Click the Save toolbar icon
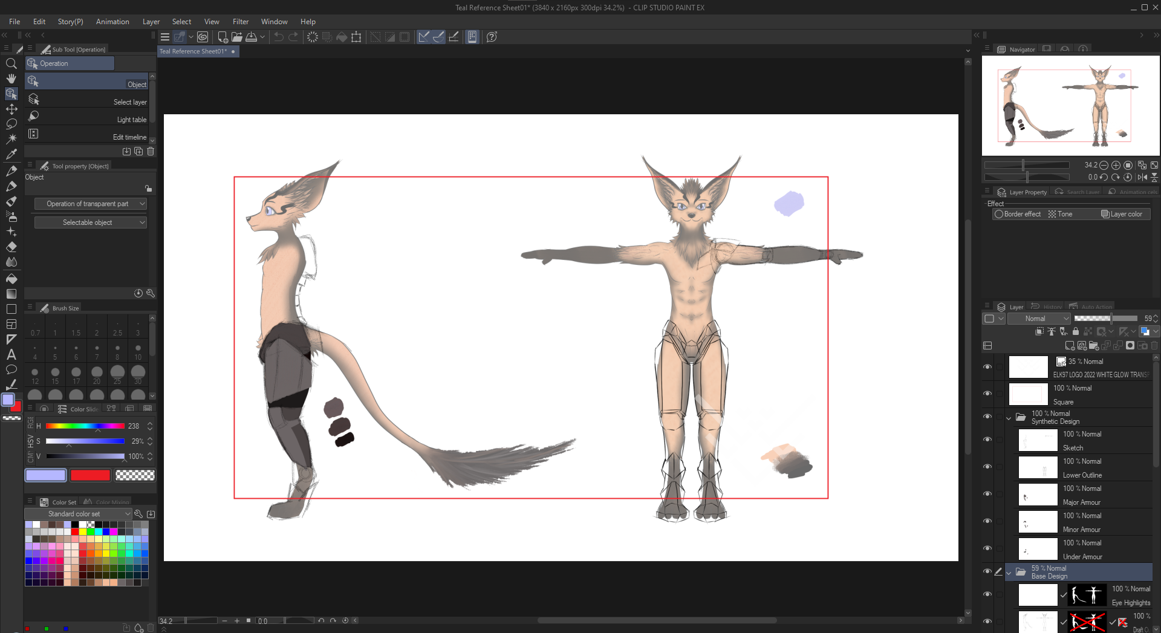 point(251,37)
